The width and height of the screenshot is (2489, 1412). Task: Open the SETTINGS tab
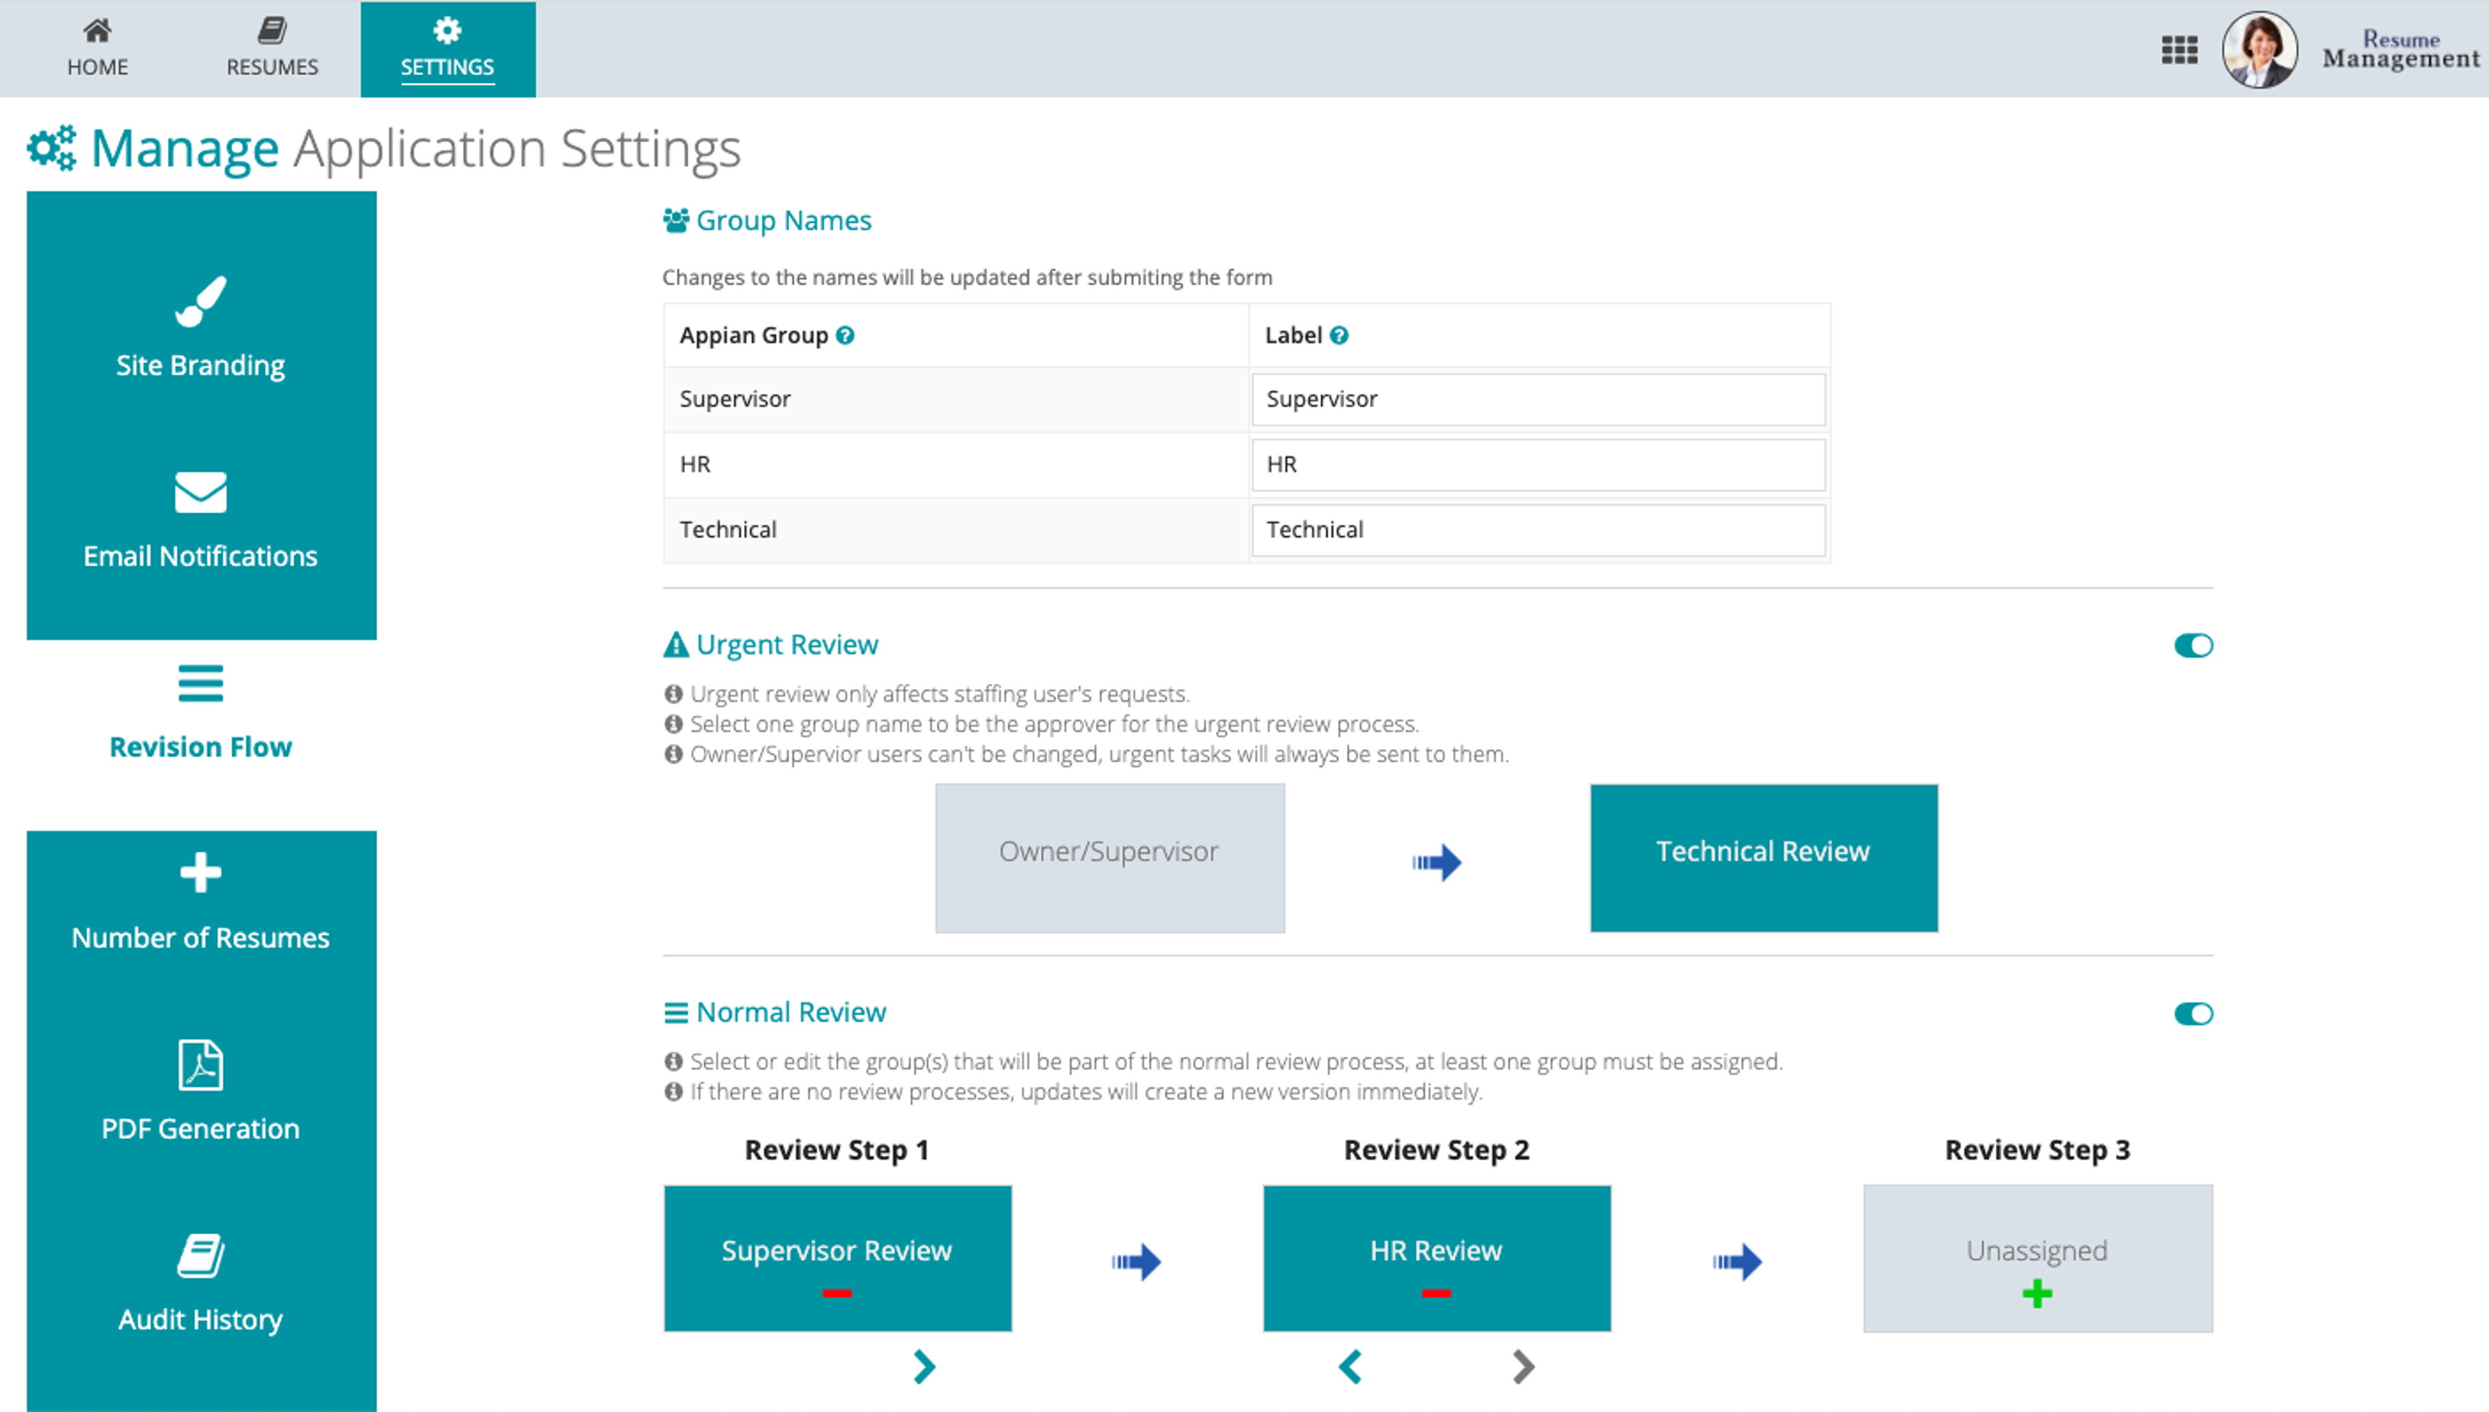point(447,49)
